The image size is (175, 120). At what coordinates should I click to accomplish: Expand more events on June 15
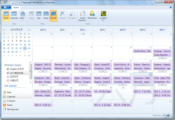click(x=83, y=71)
